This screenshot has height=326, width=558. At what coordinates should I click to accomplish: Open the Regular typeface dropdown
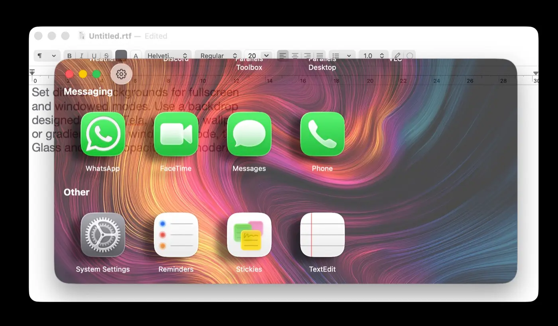[218, 56]
